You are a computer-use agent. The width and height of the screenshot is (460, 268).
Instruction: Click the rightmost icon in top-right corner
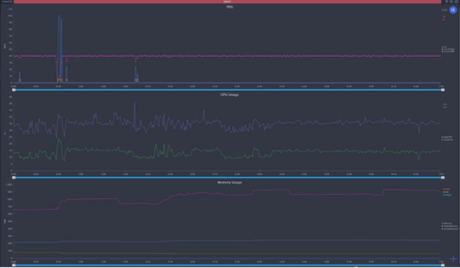coord(456,2)
